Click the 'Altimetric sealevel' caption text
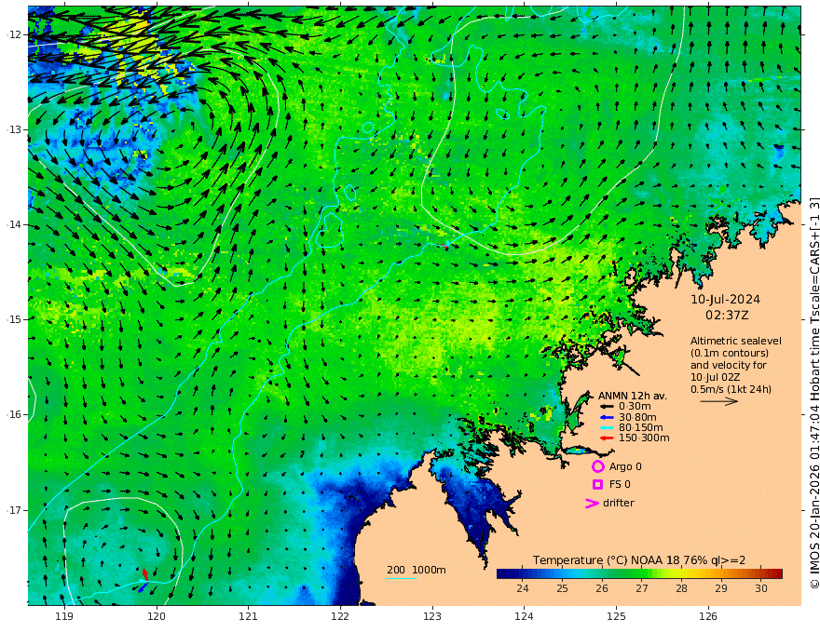 tap(736, 341)
